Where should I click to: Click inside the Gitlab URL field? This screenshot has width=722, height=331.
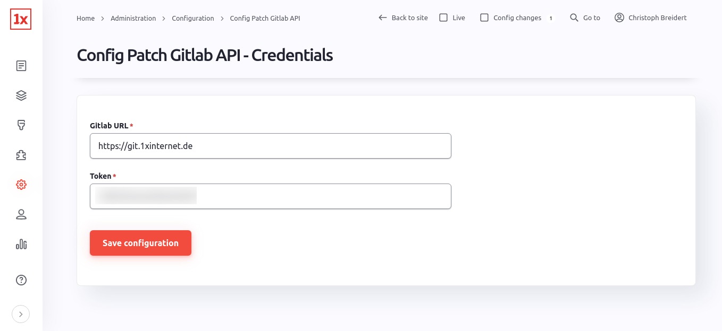[270, 146]
